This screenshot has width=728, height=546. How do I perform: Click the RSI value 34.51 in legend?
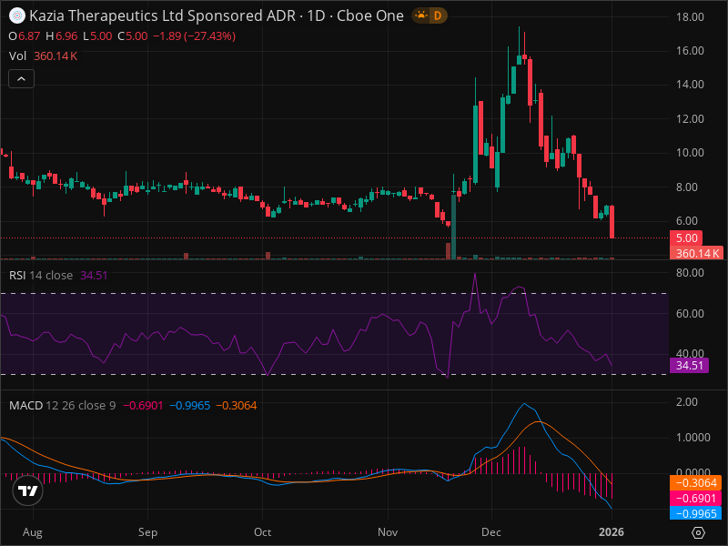pos(94,276)
